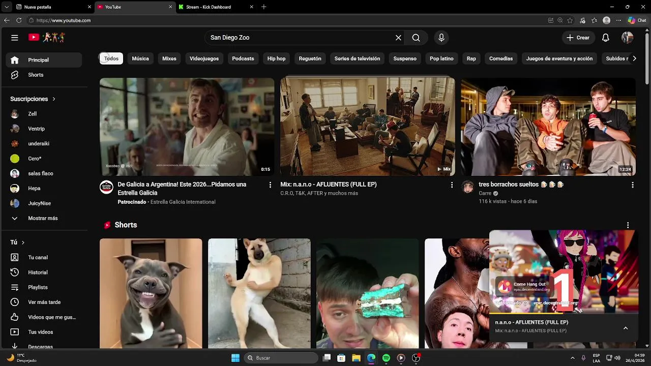Open the salas flaco channel
The image size is (651, 366).
click(x=44, y=173)
